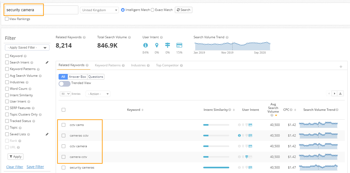
Task: Click the download export icon above the table
Action: coord(341,93)
